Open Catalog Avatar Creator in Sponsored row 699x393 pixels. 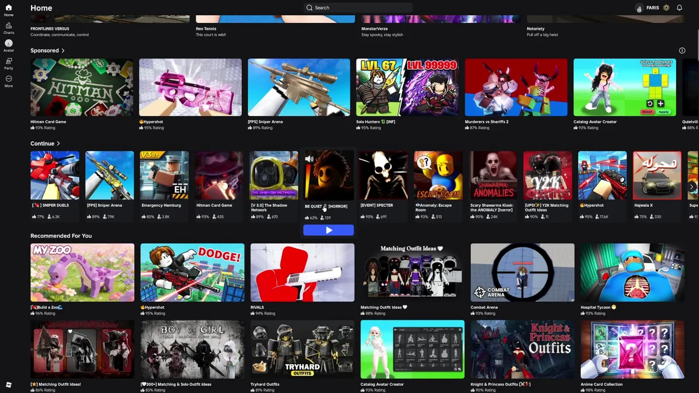tap(624, 87)
